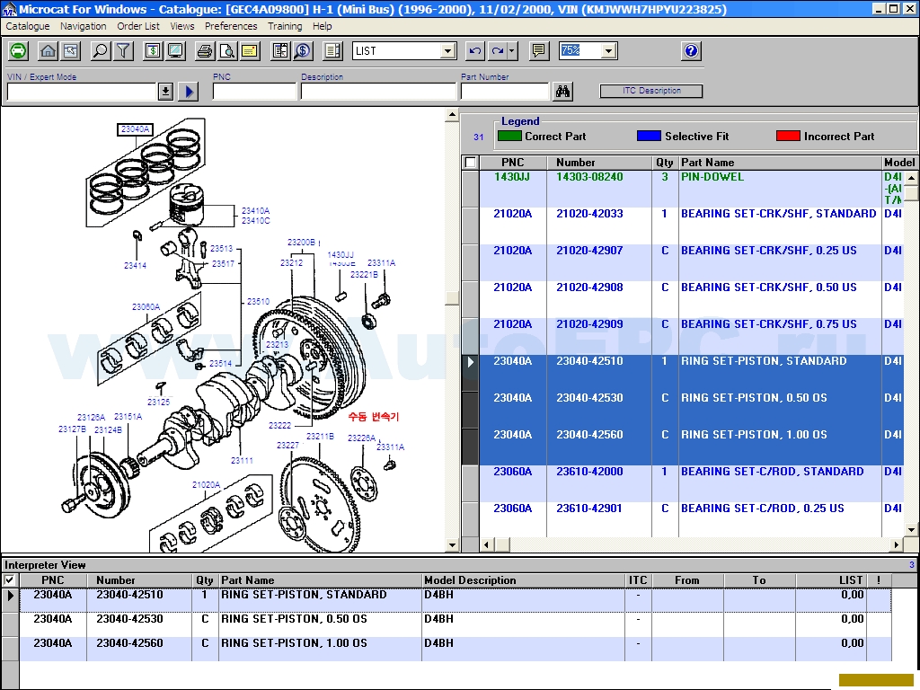Select part number 23610-42000 in parts list

coord(589,472)
